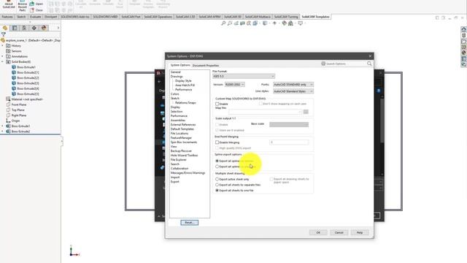
Task: Click the search magnifier icon in System Options
Action: point(369,64)
